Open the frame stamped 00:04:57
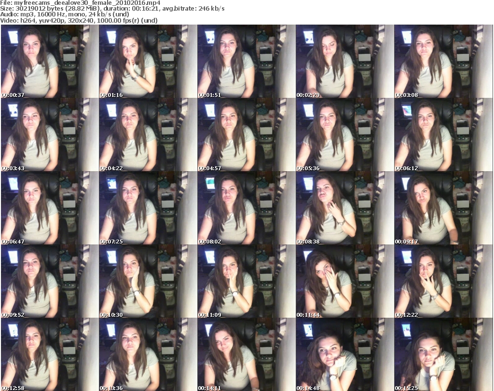The height and width of the screenshot is (391, 494). 247,135
